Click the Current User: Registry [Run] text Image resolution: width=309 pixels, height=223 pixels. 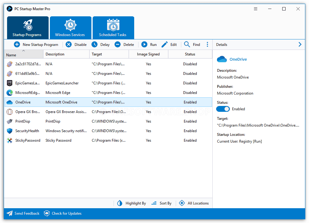[x=239, y=141]
